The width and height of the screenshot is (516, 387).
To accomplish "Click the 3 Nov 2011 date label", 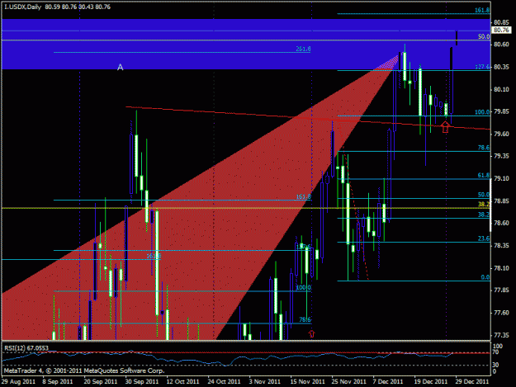I will [264, 381].
